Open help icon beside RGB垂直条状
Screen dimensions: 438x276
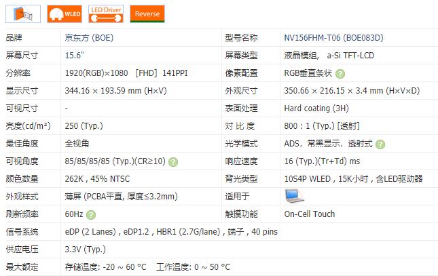(340, 74)
